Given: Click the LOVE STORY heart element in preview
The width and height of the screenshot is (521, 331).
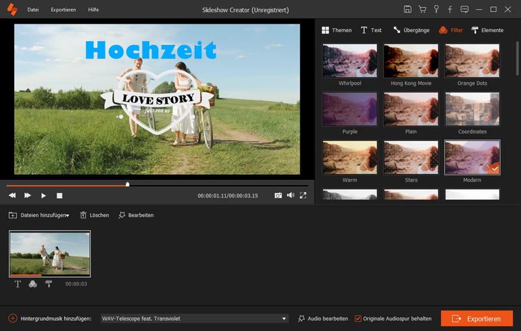Looking at the screenshot, I should tap(158, 101).
